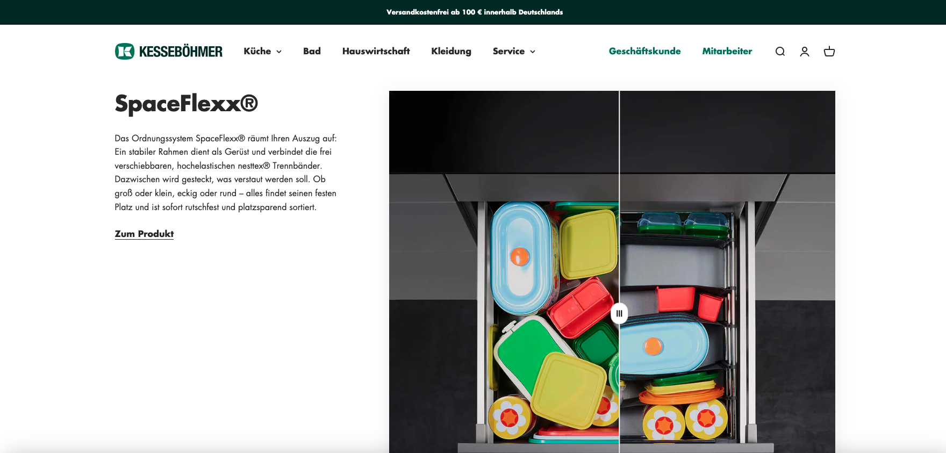Screen dimensions: 946x453
Task: Click the before/after comparison slider handle
Action: click(x=619, y=313)
